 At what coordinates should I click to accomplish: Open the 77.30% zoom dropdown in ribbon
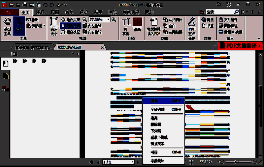109,20
